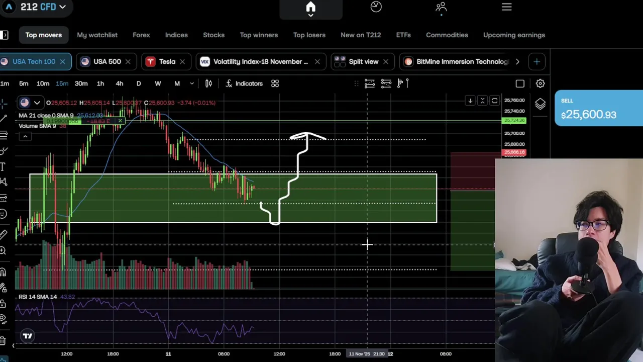Open the candlestick chart type selector
This screenshot has height=362, width=643.
208,83
